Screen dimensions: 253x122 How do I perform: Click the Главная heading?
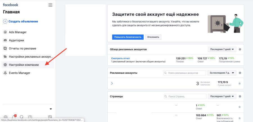point(11,12)
